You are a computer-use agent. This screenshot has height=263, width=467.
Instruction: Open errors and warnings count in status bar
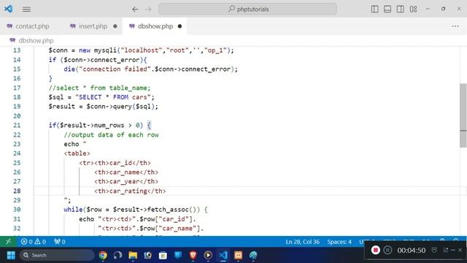tap(33, 242)
